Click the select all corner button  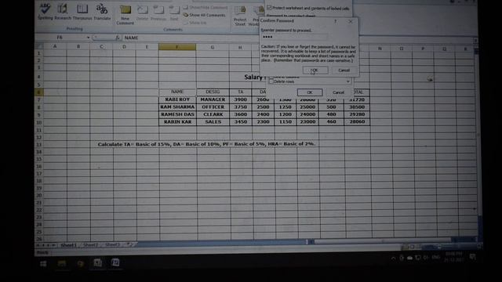[38, 46]
